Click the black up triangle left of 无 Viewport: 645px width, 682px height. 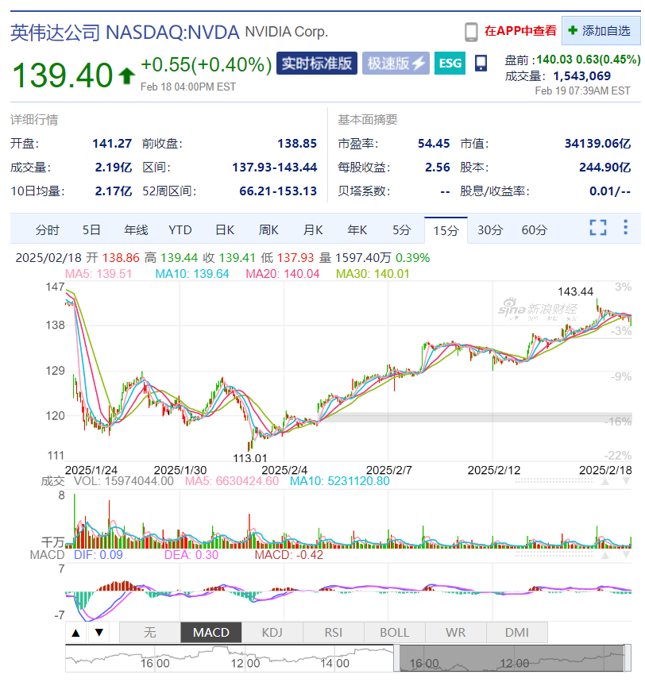[x=75, y=633]
